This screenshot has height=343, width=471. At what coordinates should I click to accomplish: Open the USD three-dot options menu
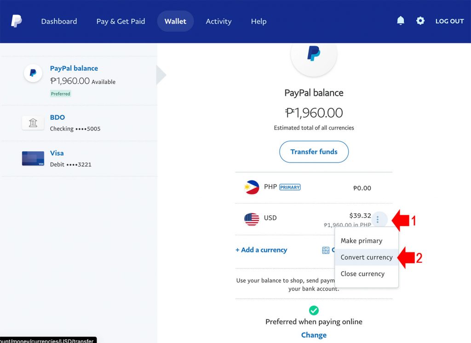(x=378, y=219)
